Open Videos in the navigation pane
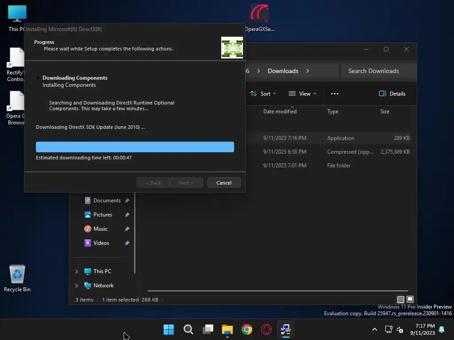The image size is (454, 340). (101, 243)
